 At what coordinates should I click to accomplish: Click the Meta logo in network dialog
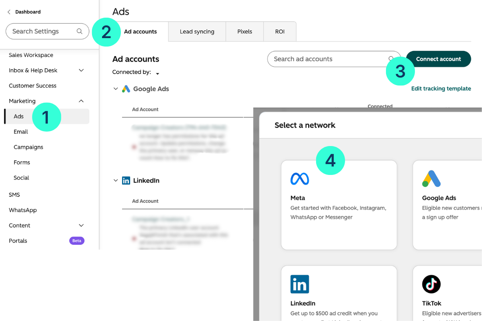pyautogui.click(x=300, y=179)
